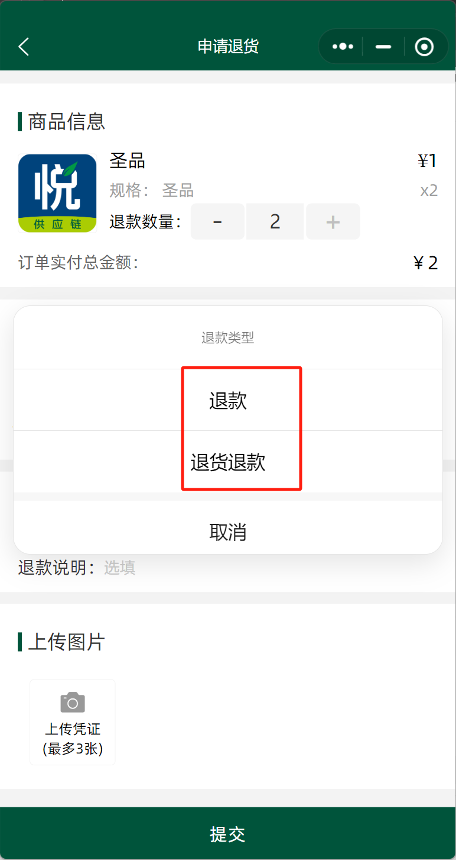The width and height of the screenshot is (456, 860).
Task: Close mini program via the circle icon
Action: pos(424,47)
